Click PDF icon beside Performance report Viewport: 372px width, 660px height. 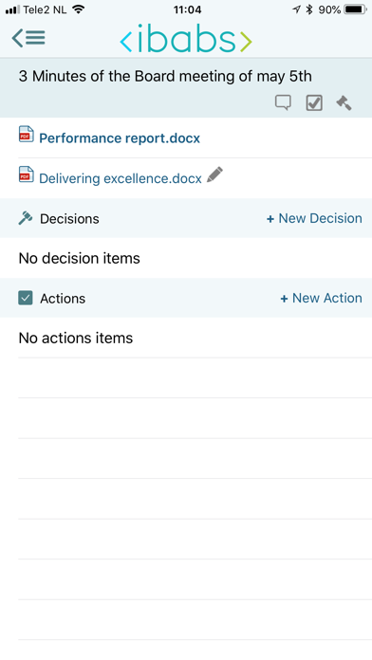27,135
